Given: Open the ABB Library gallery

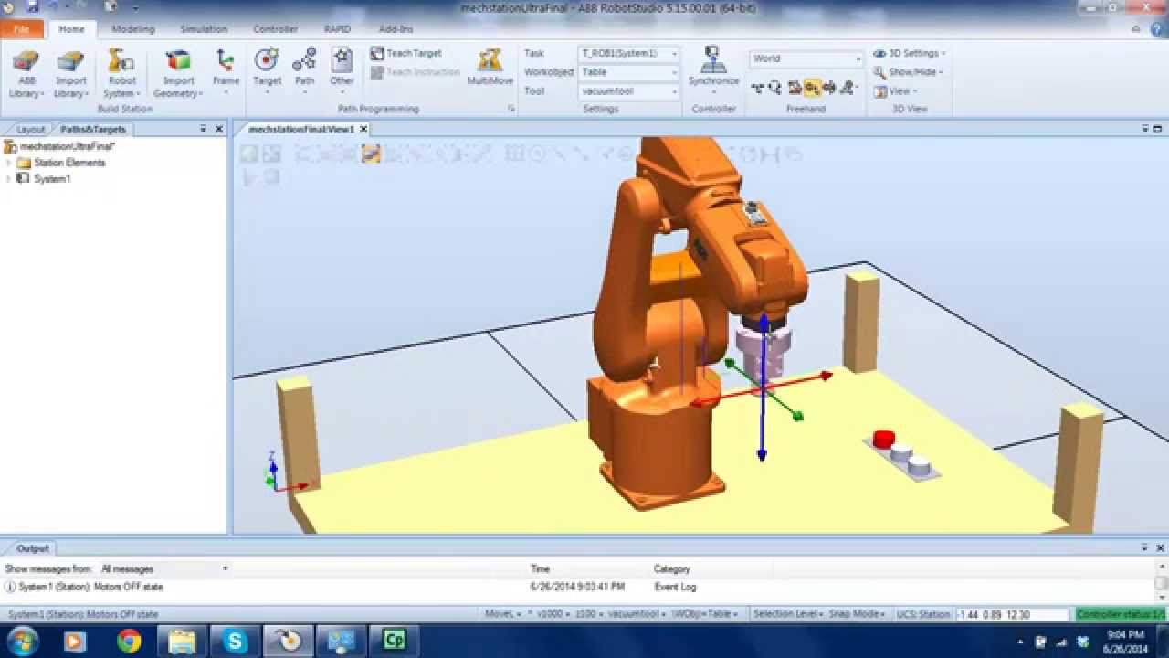Looking at the screenshot, I should click(26, 74).
